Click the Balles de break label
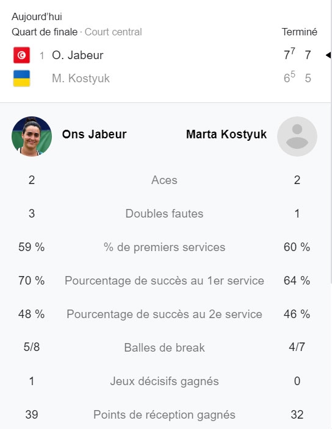Viewport: 332px width, 429px height. (164, 348)
